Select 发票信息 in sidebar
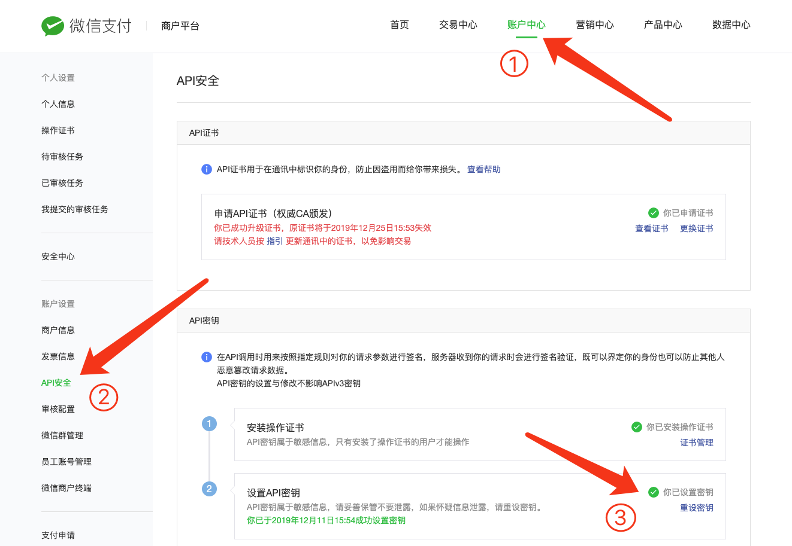 click(58, 356)
